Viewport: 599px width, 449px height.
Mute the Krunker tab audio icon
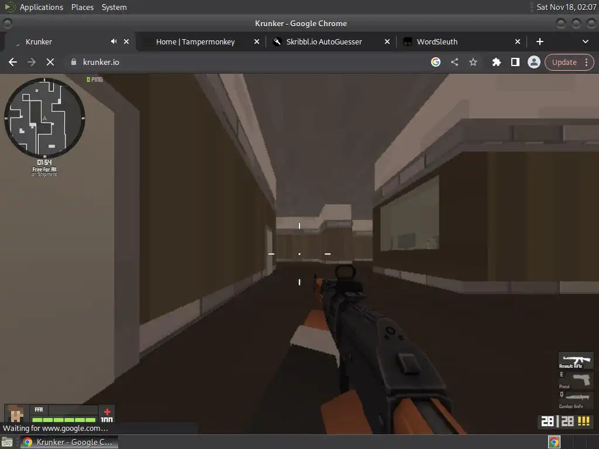tap(113, 42)
